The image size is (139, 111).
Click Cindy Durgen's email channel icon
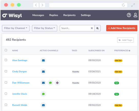coord(43,72)
